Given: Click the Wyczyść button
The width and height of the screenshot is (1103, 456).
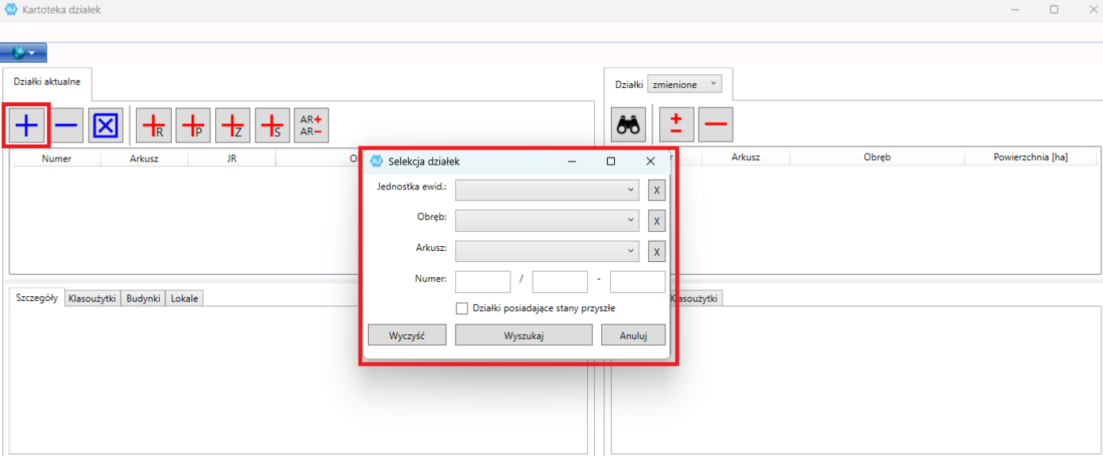Looking at the screenshot, I should tap(407, 336).
